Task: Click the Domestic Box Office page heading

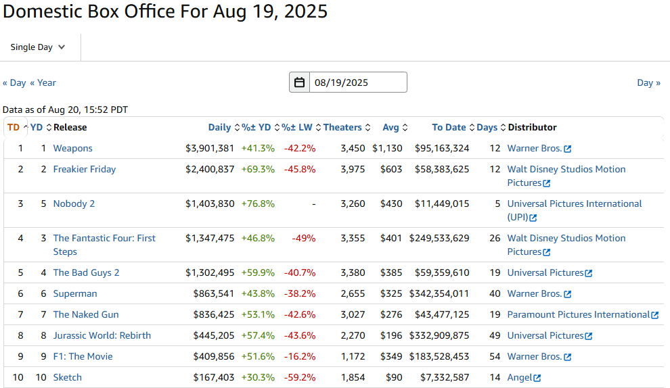Action: (x=165, y=11)
